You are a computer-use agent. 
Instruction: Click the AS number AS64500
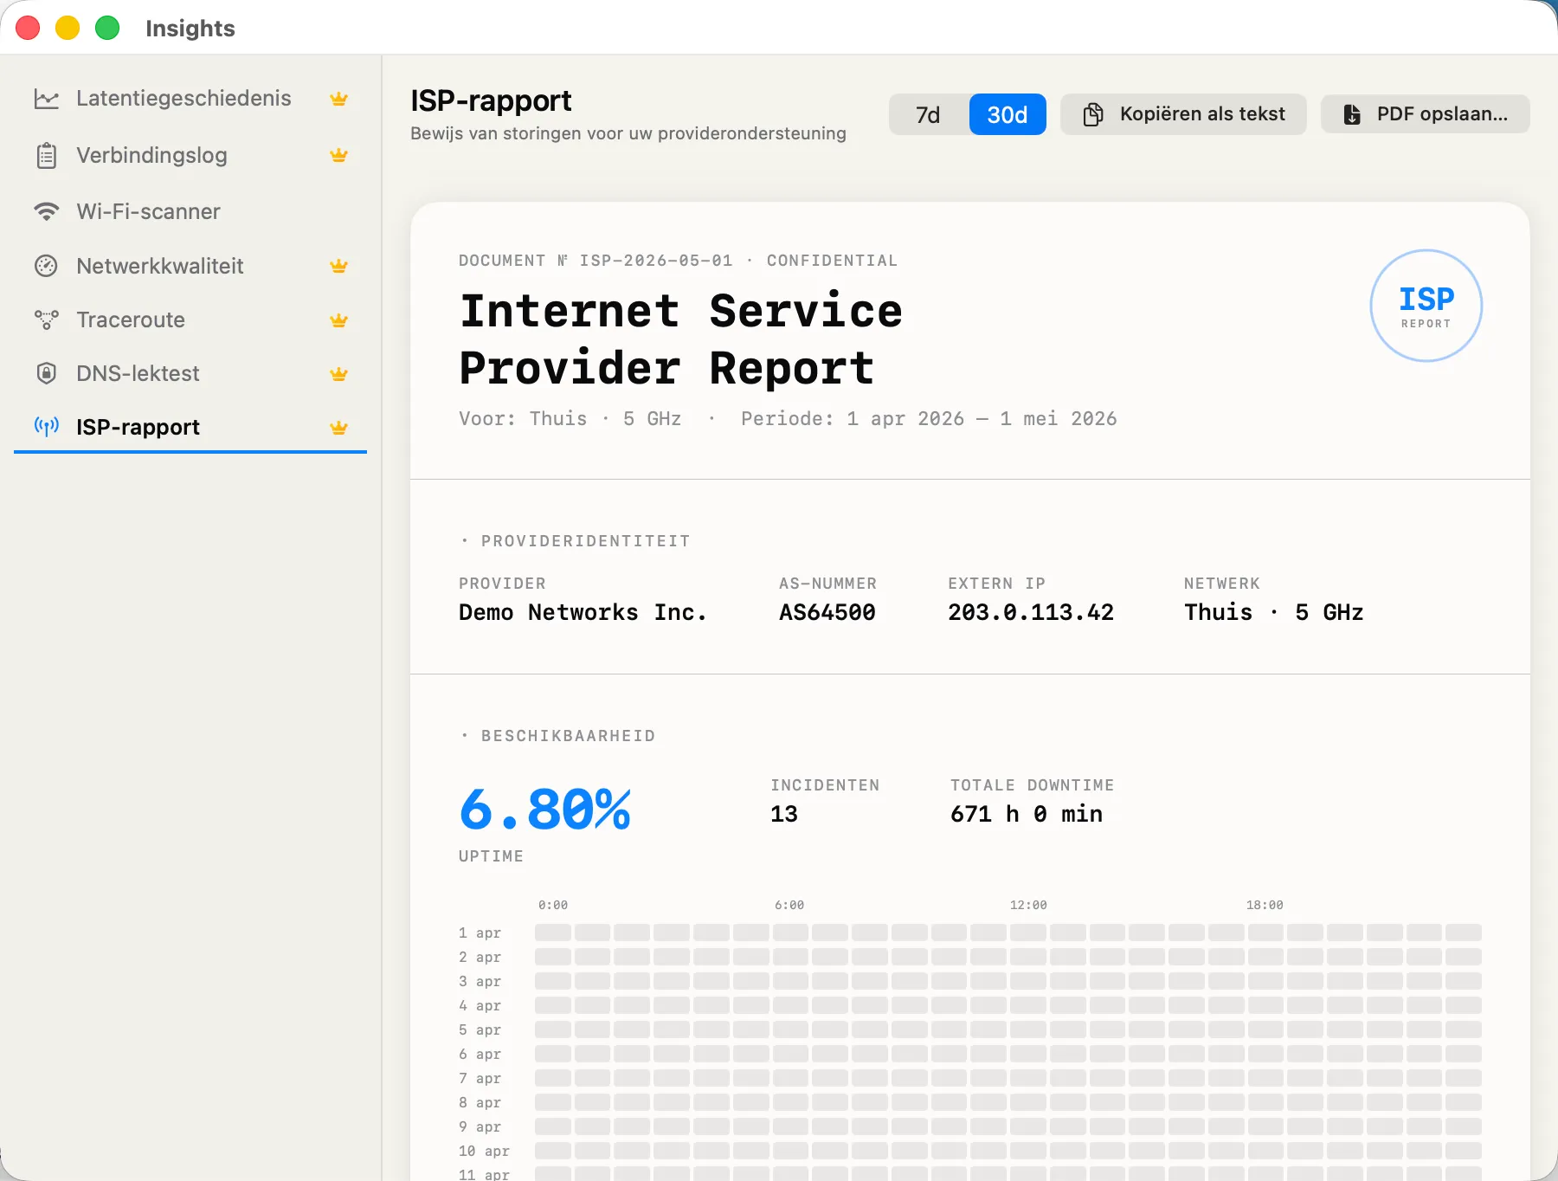pyautogui.click(x=827, y=612)
